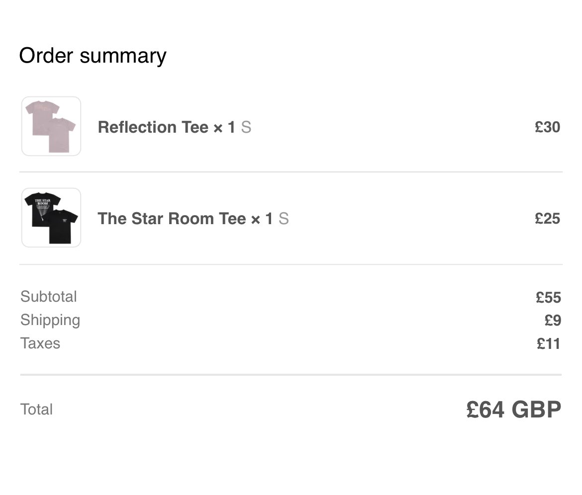Image resolution: width=582 pixels, height=495 pixels.
Task: Click the Total label
Action: pos(36,410)
